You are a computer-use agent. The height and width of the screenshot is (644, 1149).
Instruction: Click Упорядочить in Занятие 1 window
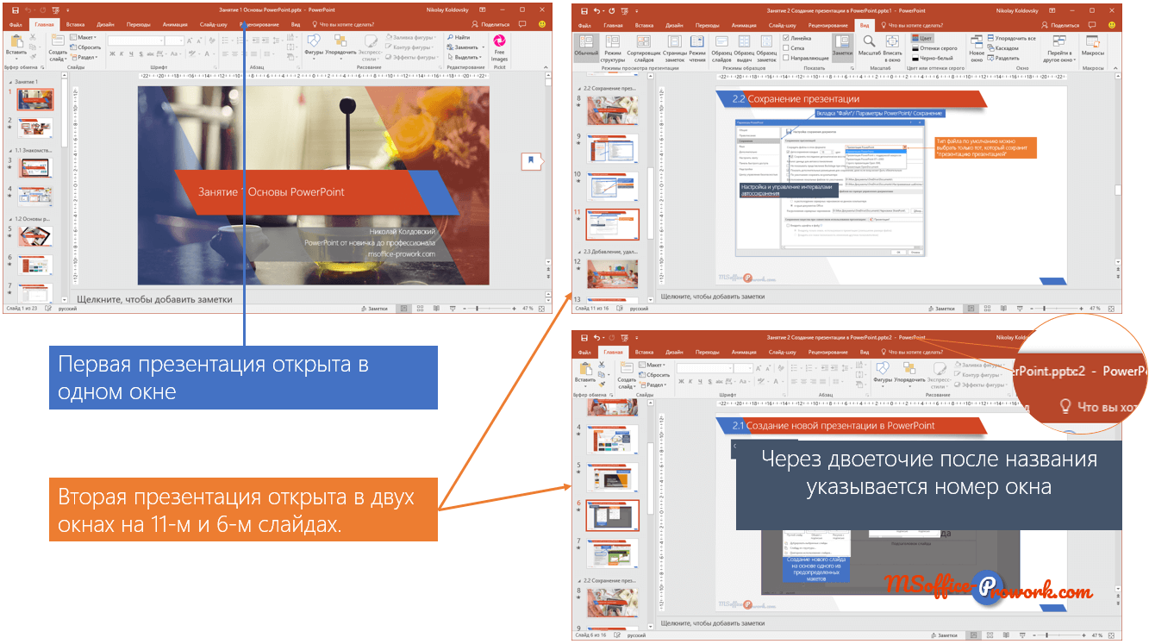(340, 46)
